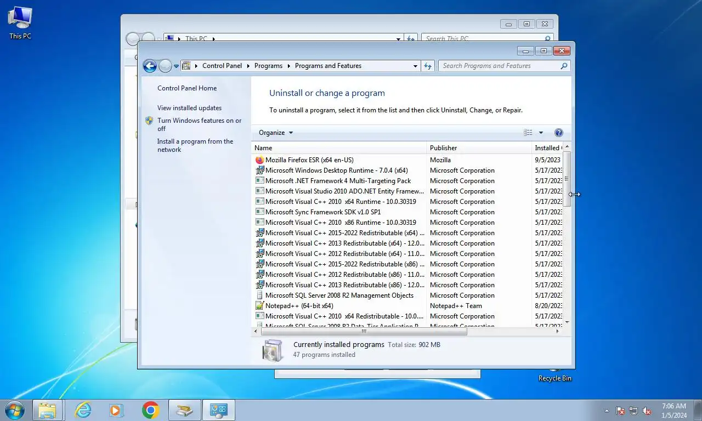Click the change view icon button
The height and width of the screenshot is (421, 702).
pos(528,133)
